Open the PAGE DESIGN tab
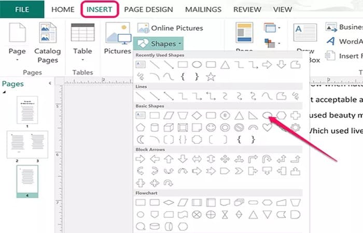 point(149,9)
